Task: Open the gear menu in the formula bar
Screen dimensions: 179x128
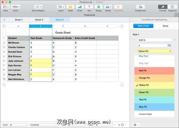Action: click(123, 125)
